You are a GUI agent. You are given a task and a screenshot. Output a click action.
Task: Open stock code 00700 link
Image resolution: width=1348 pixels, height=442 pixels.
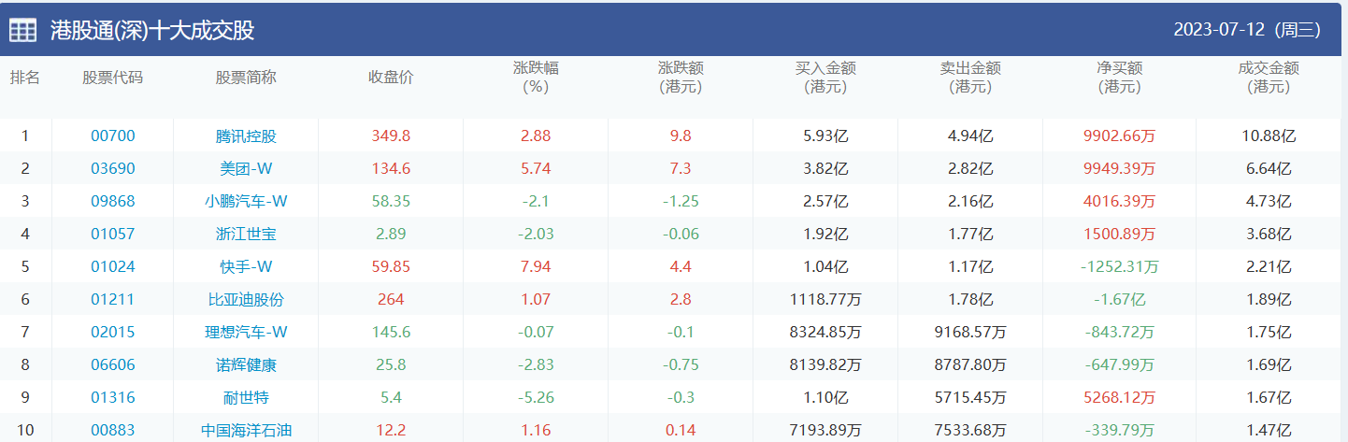pyautogui.click(x=113, y=136)
